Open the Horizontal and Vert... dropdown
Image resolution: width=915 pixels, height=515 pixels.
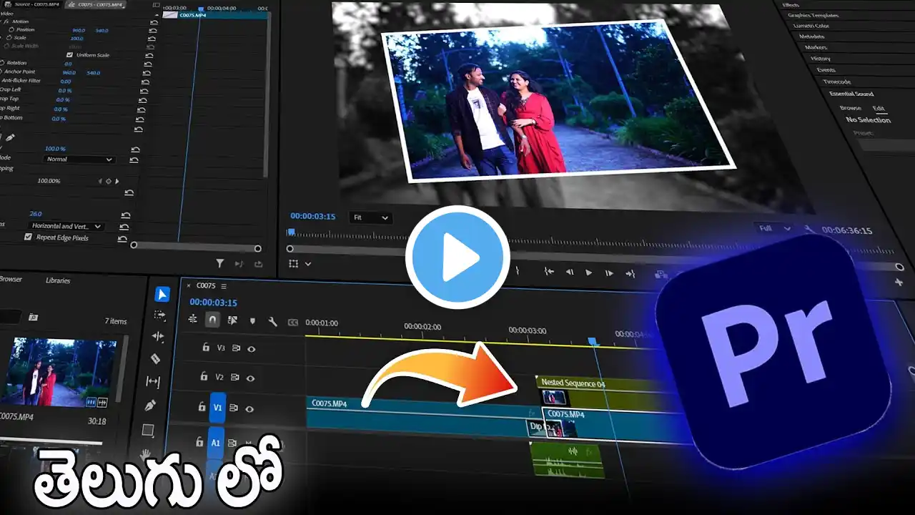click(66, 226)
